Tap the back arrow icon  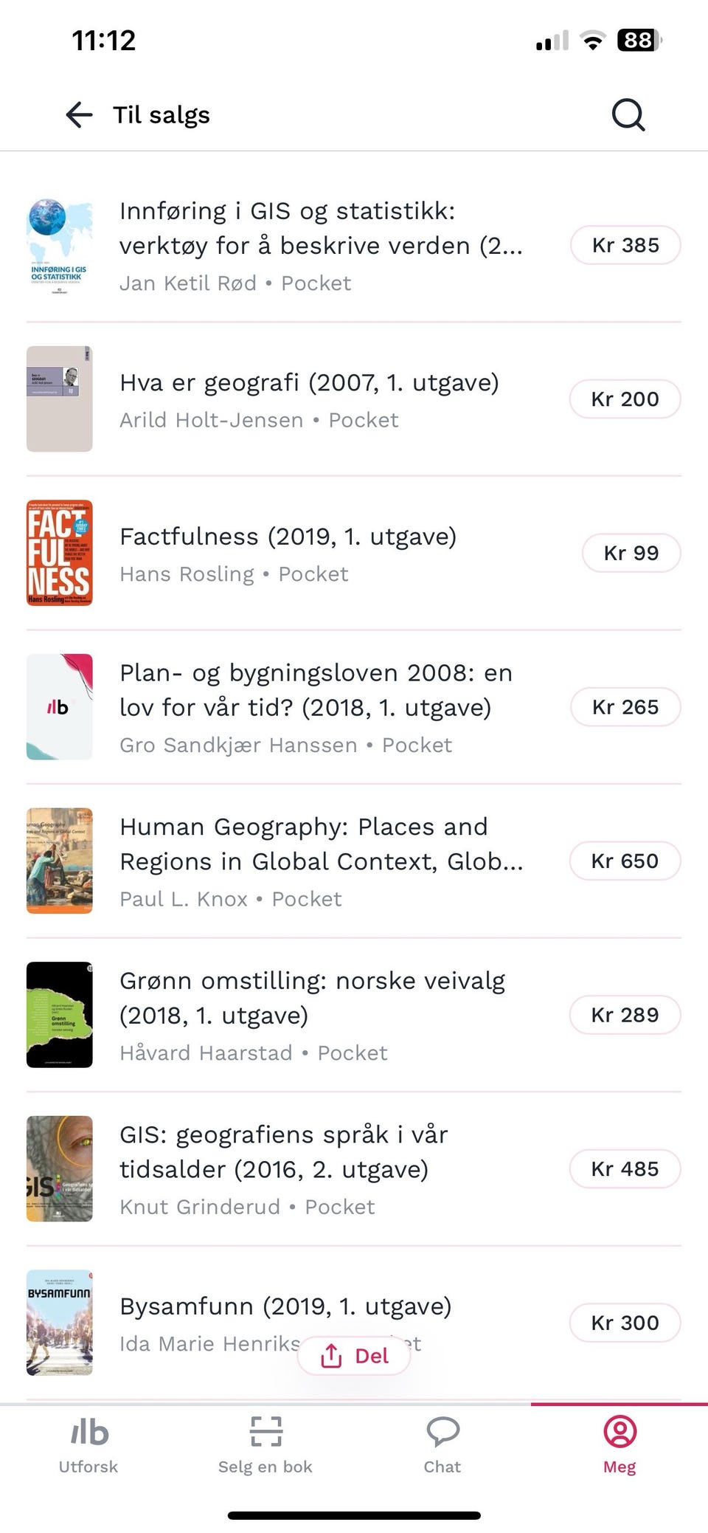click(x=79, y=115)
